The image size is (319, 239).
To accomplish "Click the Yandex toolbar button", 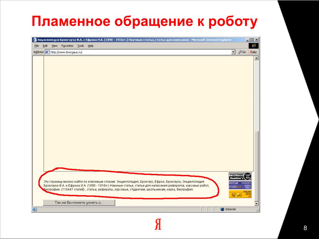I will [x=253, y=52].
